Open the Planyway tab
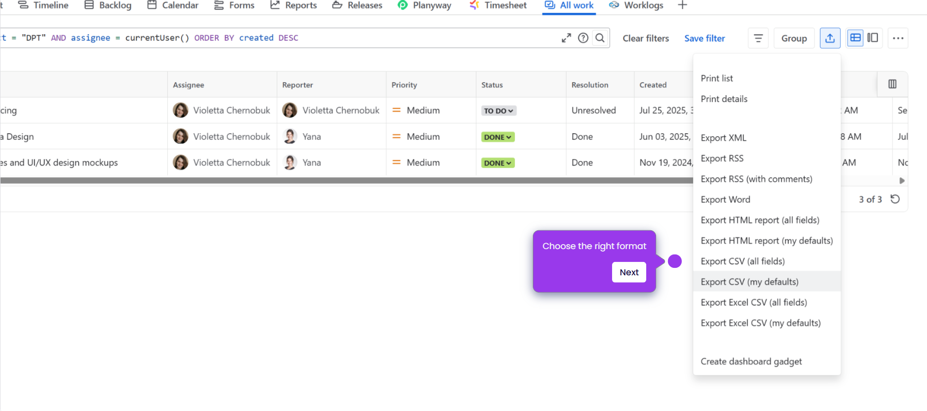 pyautogui.click(x=425, y=5)
